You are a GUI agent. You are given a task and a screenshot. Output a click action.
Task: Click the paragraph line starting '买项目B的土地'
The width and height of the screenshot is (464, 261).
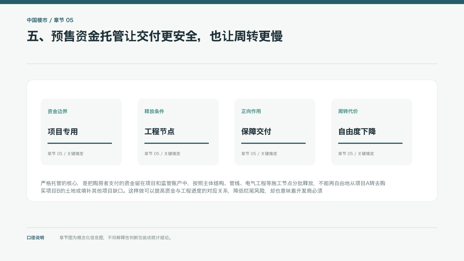182,191
